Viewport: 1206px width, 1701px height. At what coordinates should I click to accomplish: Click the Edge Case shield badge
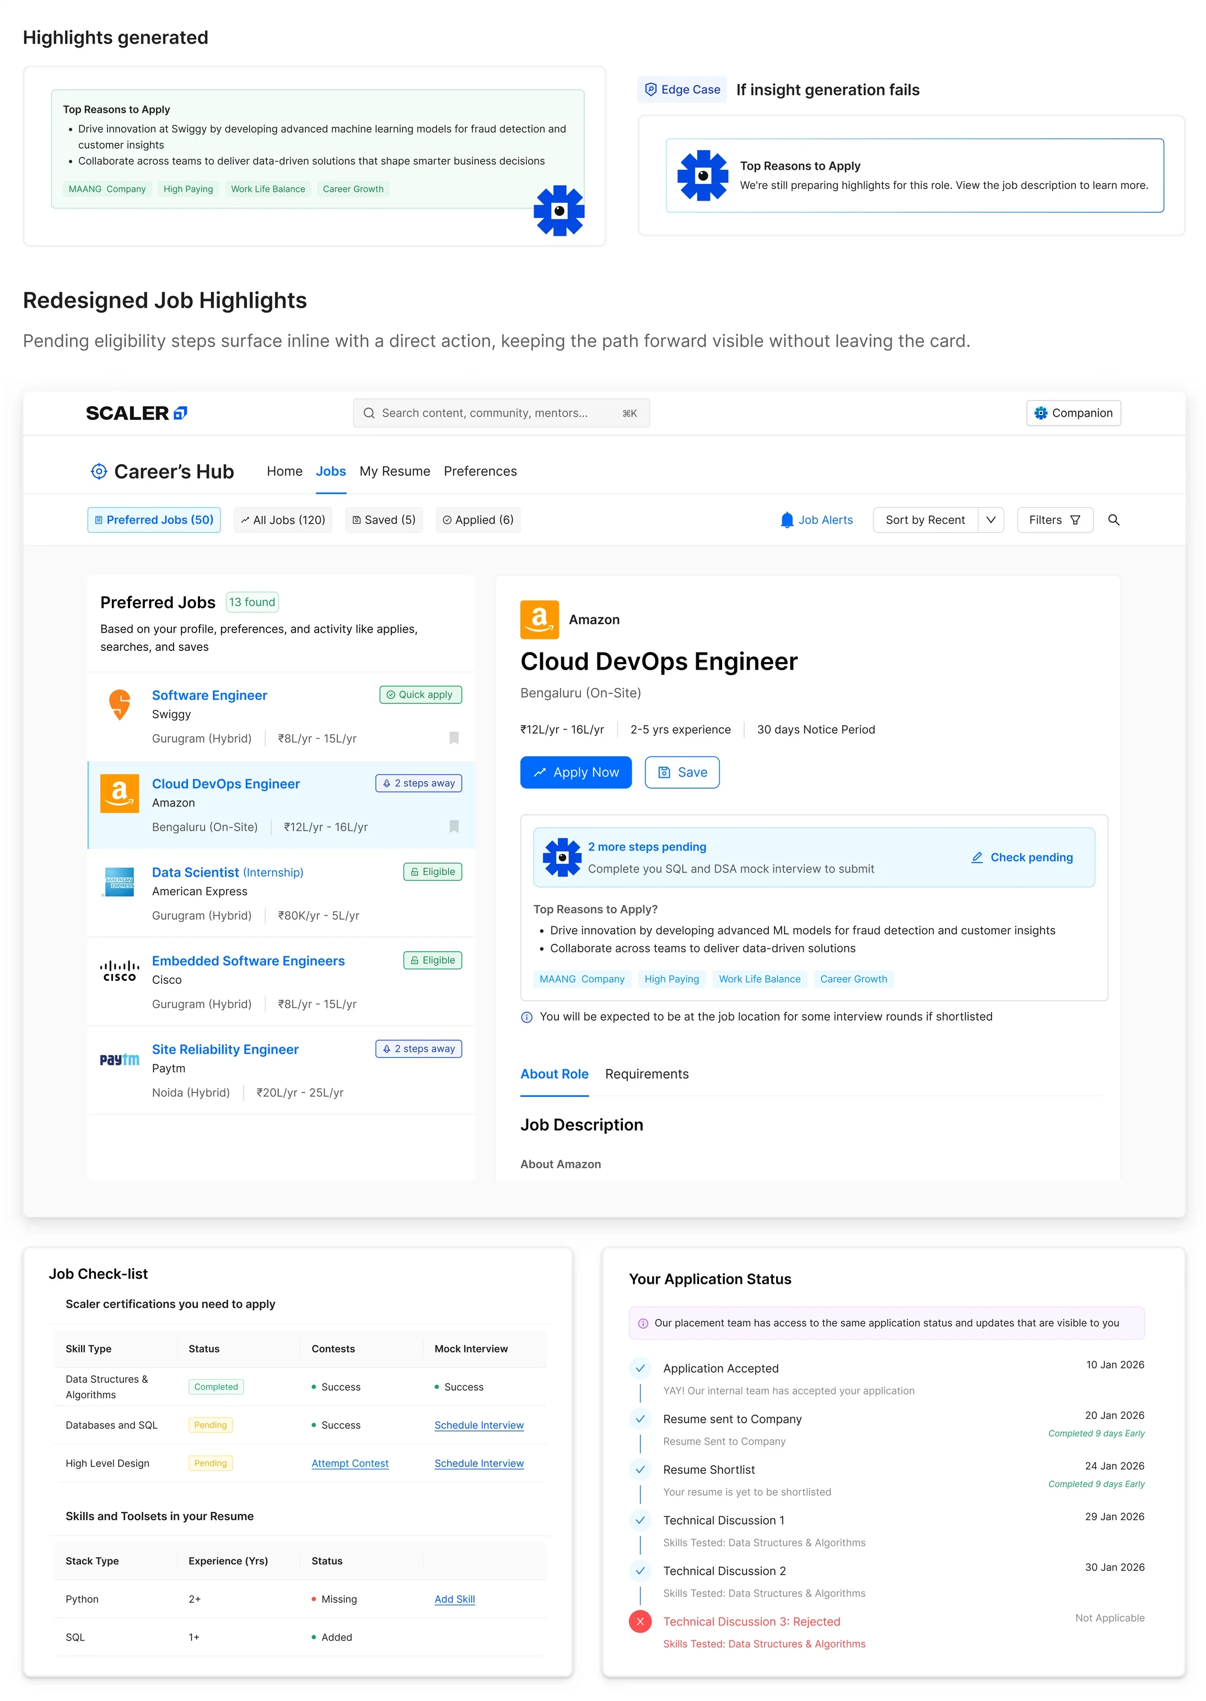pos(682,89)
